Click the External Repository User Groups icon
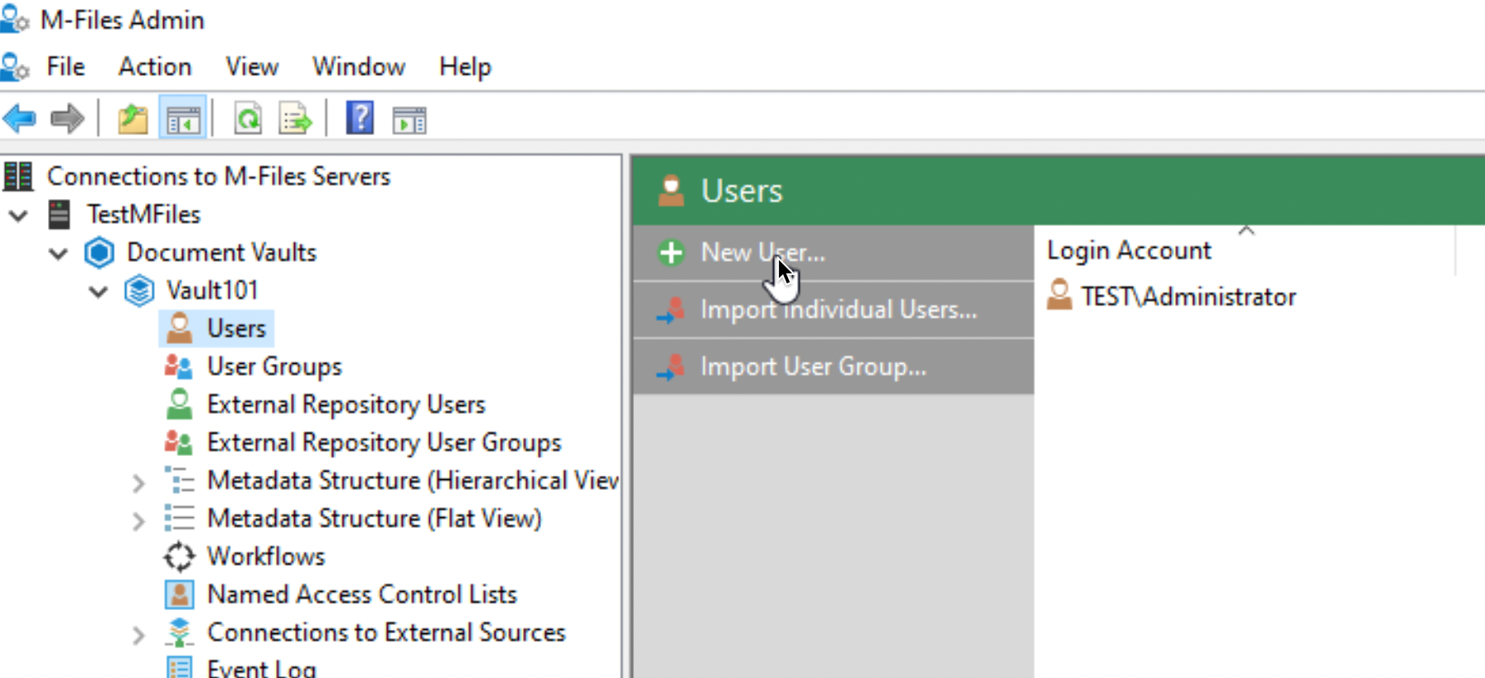The height and width of the screenshot is (678, 1485). pyautogui.click(x=179, y=443)
